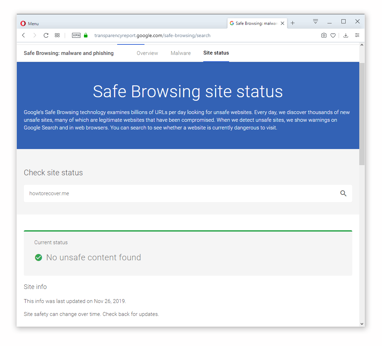Open the Speed Dial start page
The width and height of the screenshot is (382, 346).
pos(57,35)
